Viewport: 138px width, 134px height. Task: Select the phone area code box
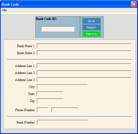coord(43,110)
